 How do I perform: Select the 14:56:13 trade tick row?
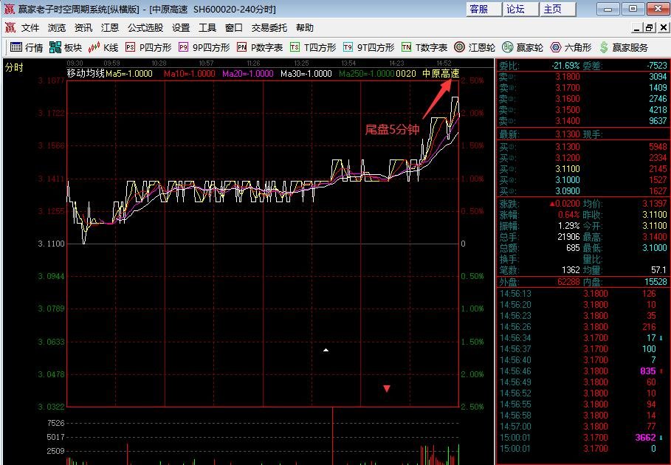coord(583,294)
